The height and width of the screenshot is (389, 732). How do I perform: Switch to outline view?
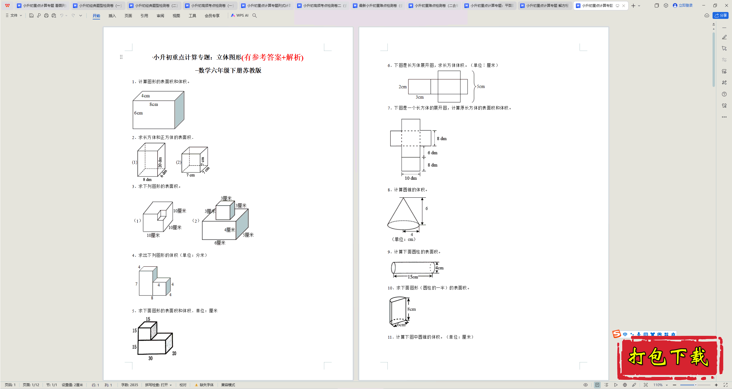point(606,385)
